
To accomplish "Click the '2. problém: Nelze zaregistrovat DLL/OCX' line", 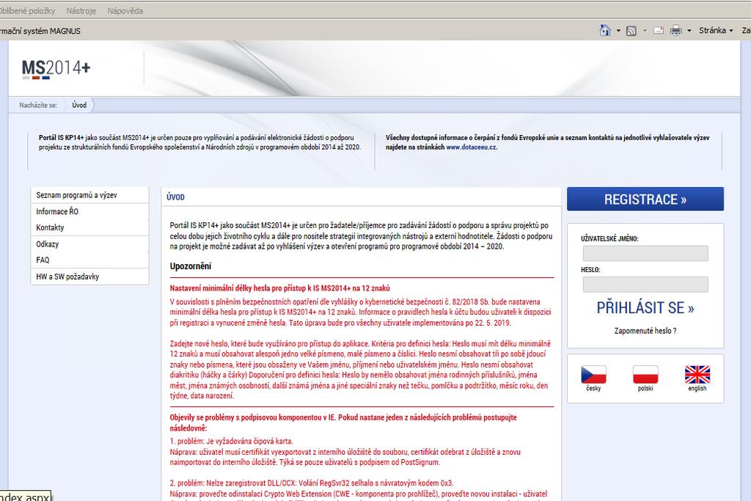I will pyautogui.click(x=311, y=483).
